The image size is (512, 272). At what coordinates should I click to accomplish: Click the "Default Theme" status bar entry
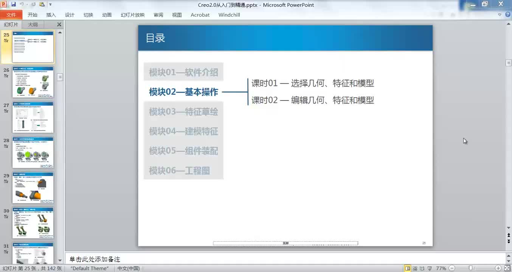click(90, 268)
